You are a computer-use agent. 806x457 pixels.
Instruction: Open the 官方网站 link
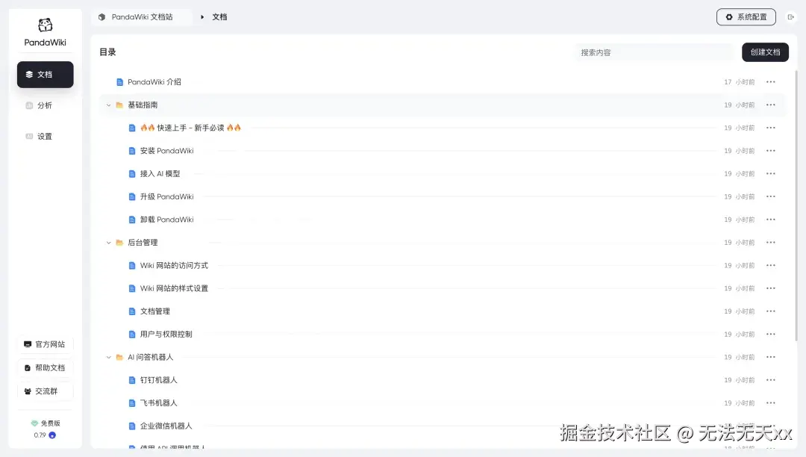[x=46, y=344]
